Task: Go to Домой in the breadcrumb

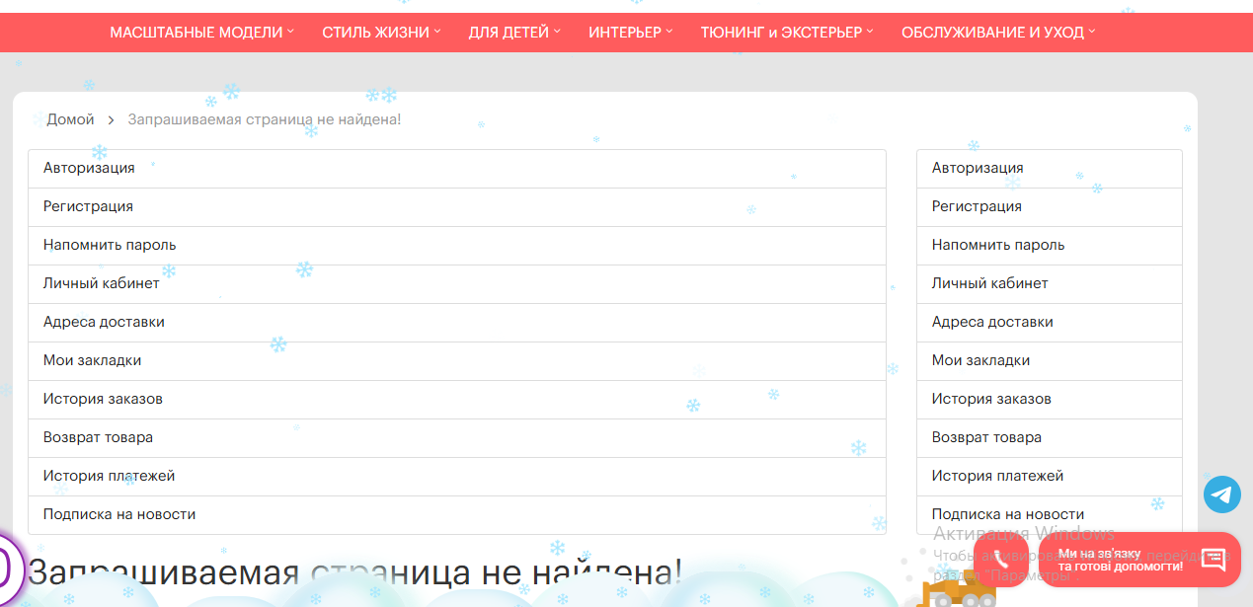Action: point(70,119)
